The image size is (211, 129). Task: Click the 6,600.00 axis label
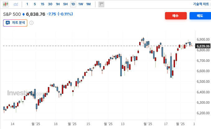coord(203,71)
